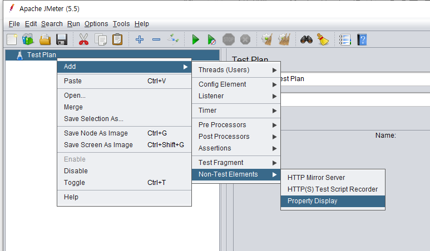This screenshot has height=251, width=430.
Task: Click the Test Plan name input field
Action: click(x=355, y=79)
